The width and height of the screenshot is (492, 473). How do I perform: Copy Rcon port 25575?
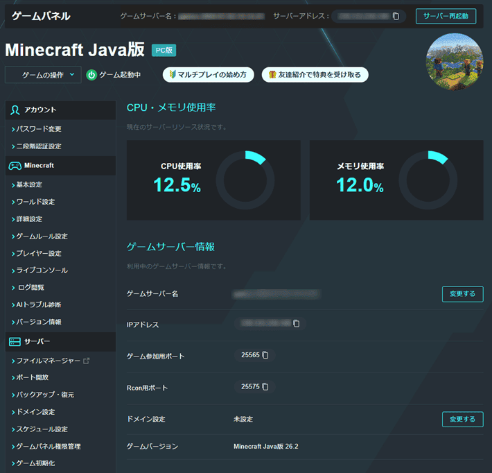[265, 386]
